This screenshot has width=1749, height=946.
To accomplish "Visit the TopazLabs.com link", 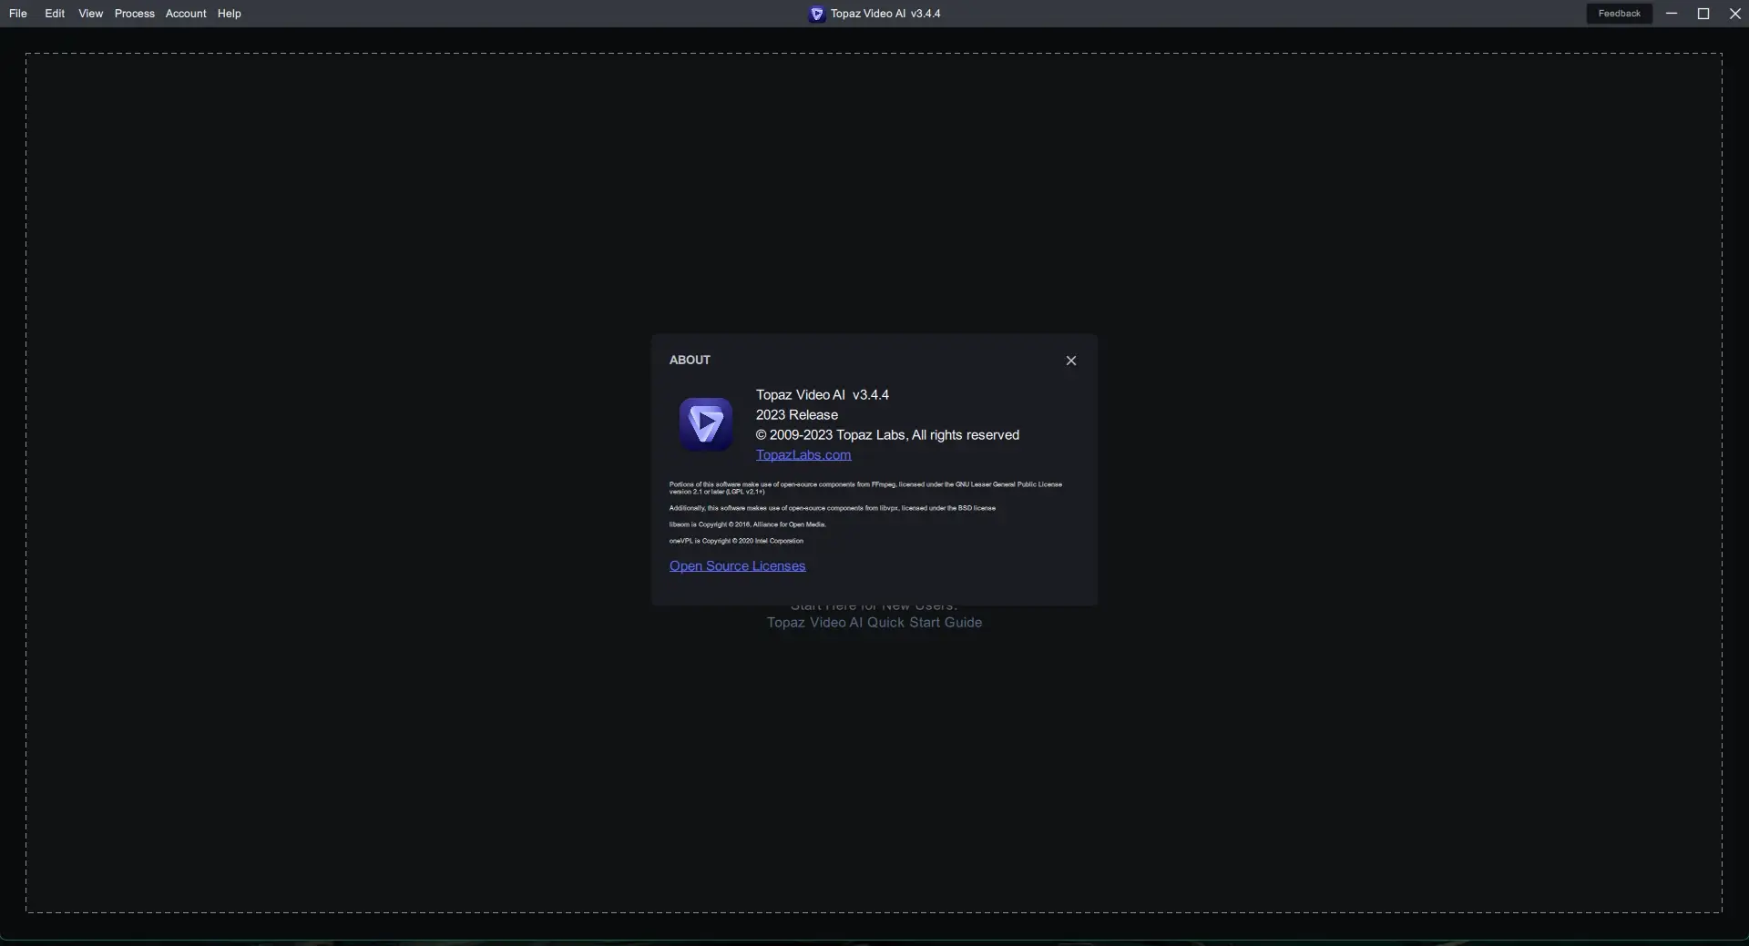I will click(803, 455).
